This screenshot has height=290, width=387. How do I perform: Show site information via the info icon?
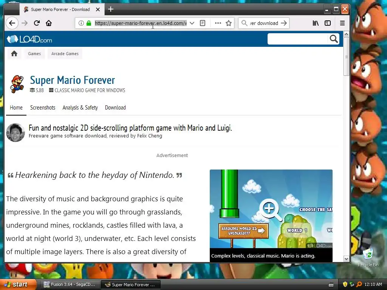(x=81, y=23)
